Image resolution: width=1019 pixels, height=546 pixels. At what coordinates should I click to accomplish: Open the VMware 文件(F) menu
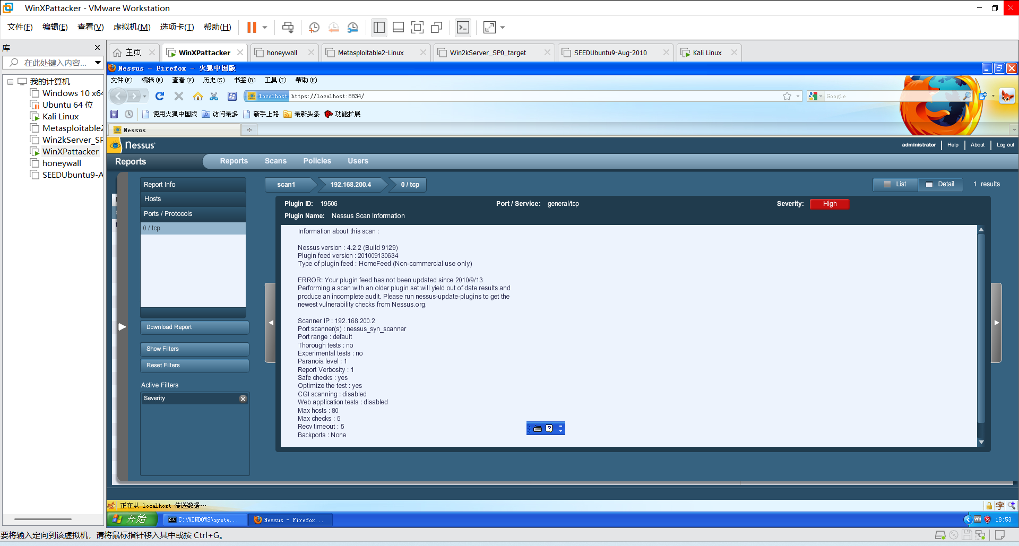(x=20, y=27)
